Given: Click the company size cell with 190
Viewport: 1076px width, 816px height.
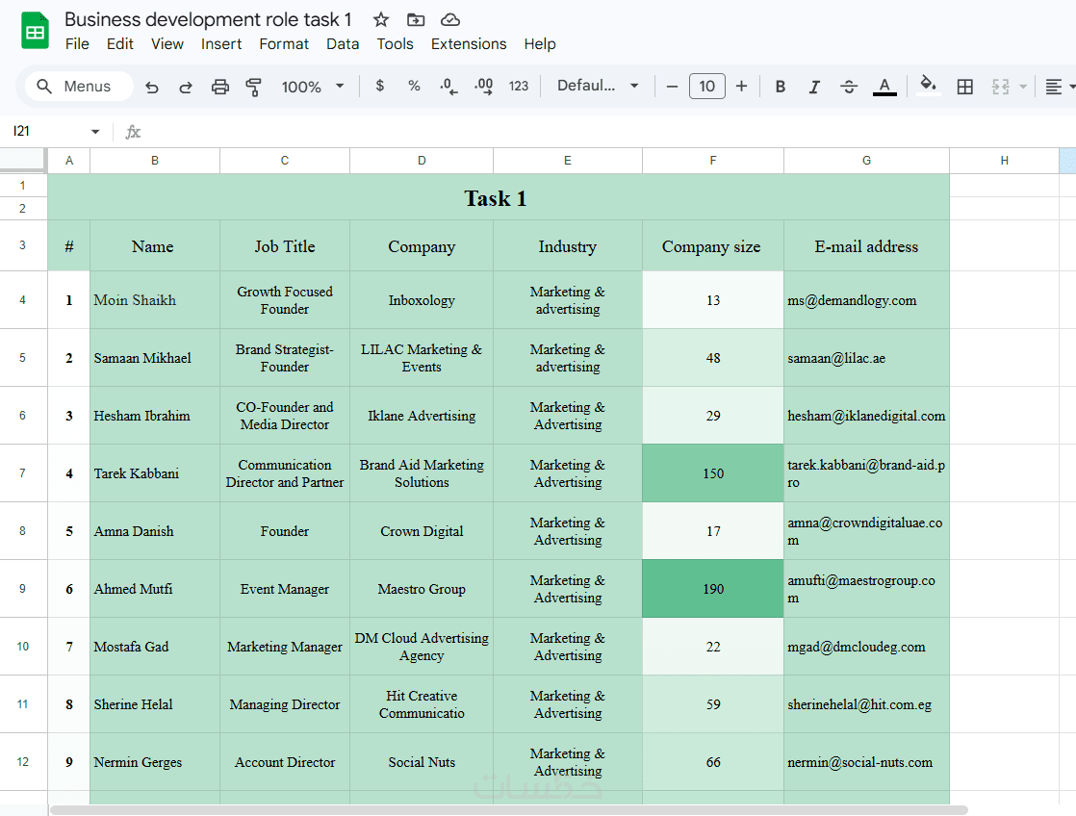Looking at the screenshot, I should [712, 588].
